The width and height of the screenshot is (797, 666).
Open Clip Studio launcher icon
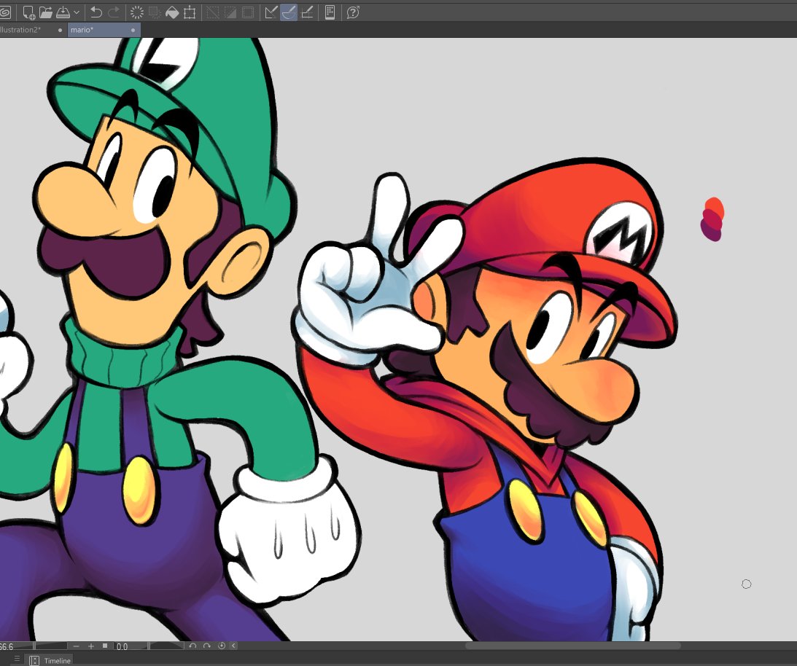pyautogui.click(x=4, y=12)
